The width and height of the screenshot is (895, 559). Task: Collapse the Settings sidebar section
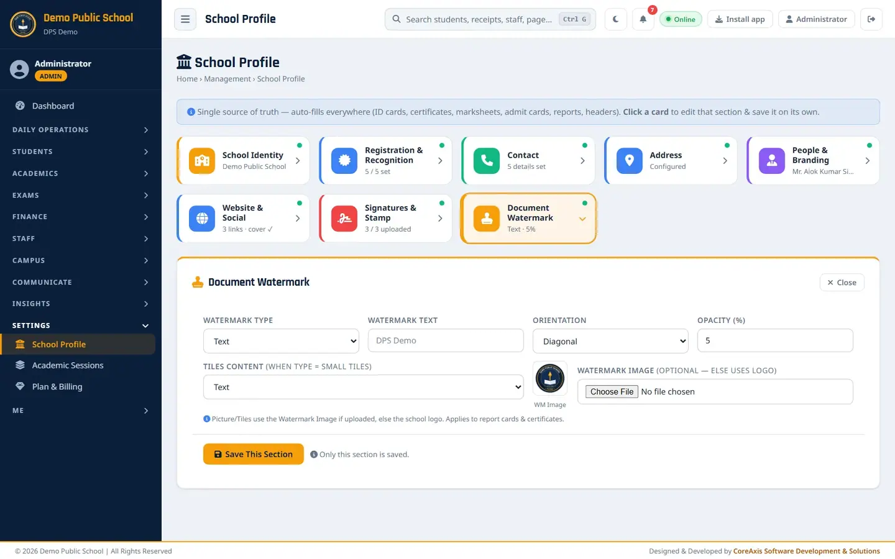[81, 325]
